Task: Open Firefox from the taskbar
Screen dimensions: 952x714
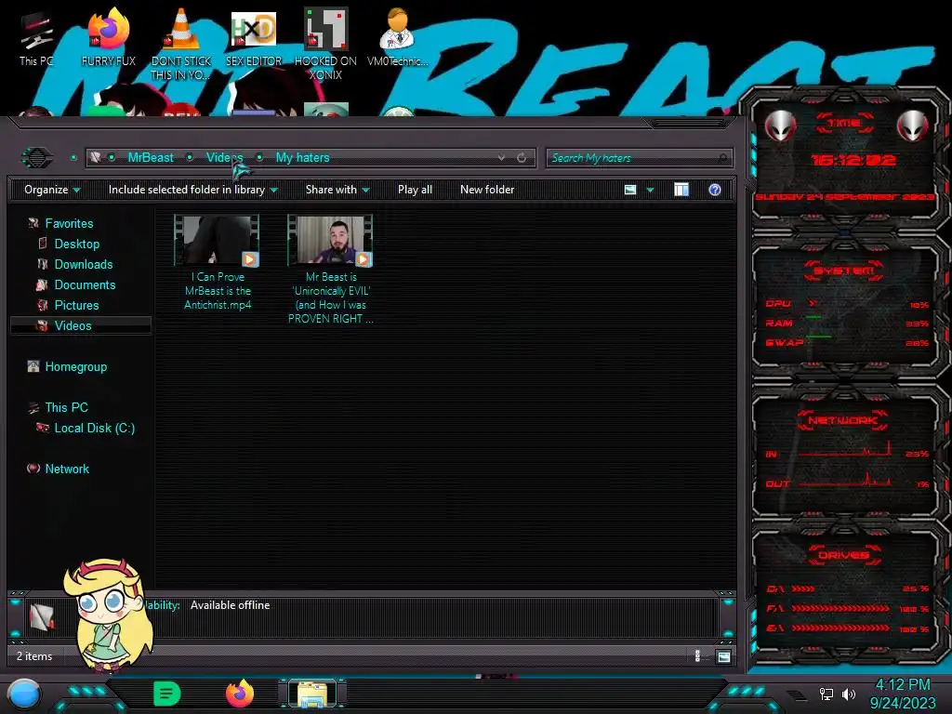Action: pos(240,694)
